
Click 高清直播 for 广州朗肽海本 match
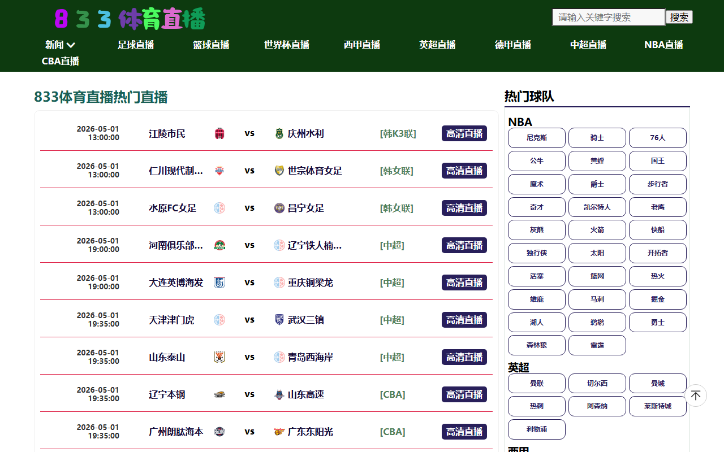464,432
